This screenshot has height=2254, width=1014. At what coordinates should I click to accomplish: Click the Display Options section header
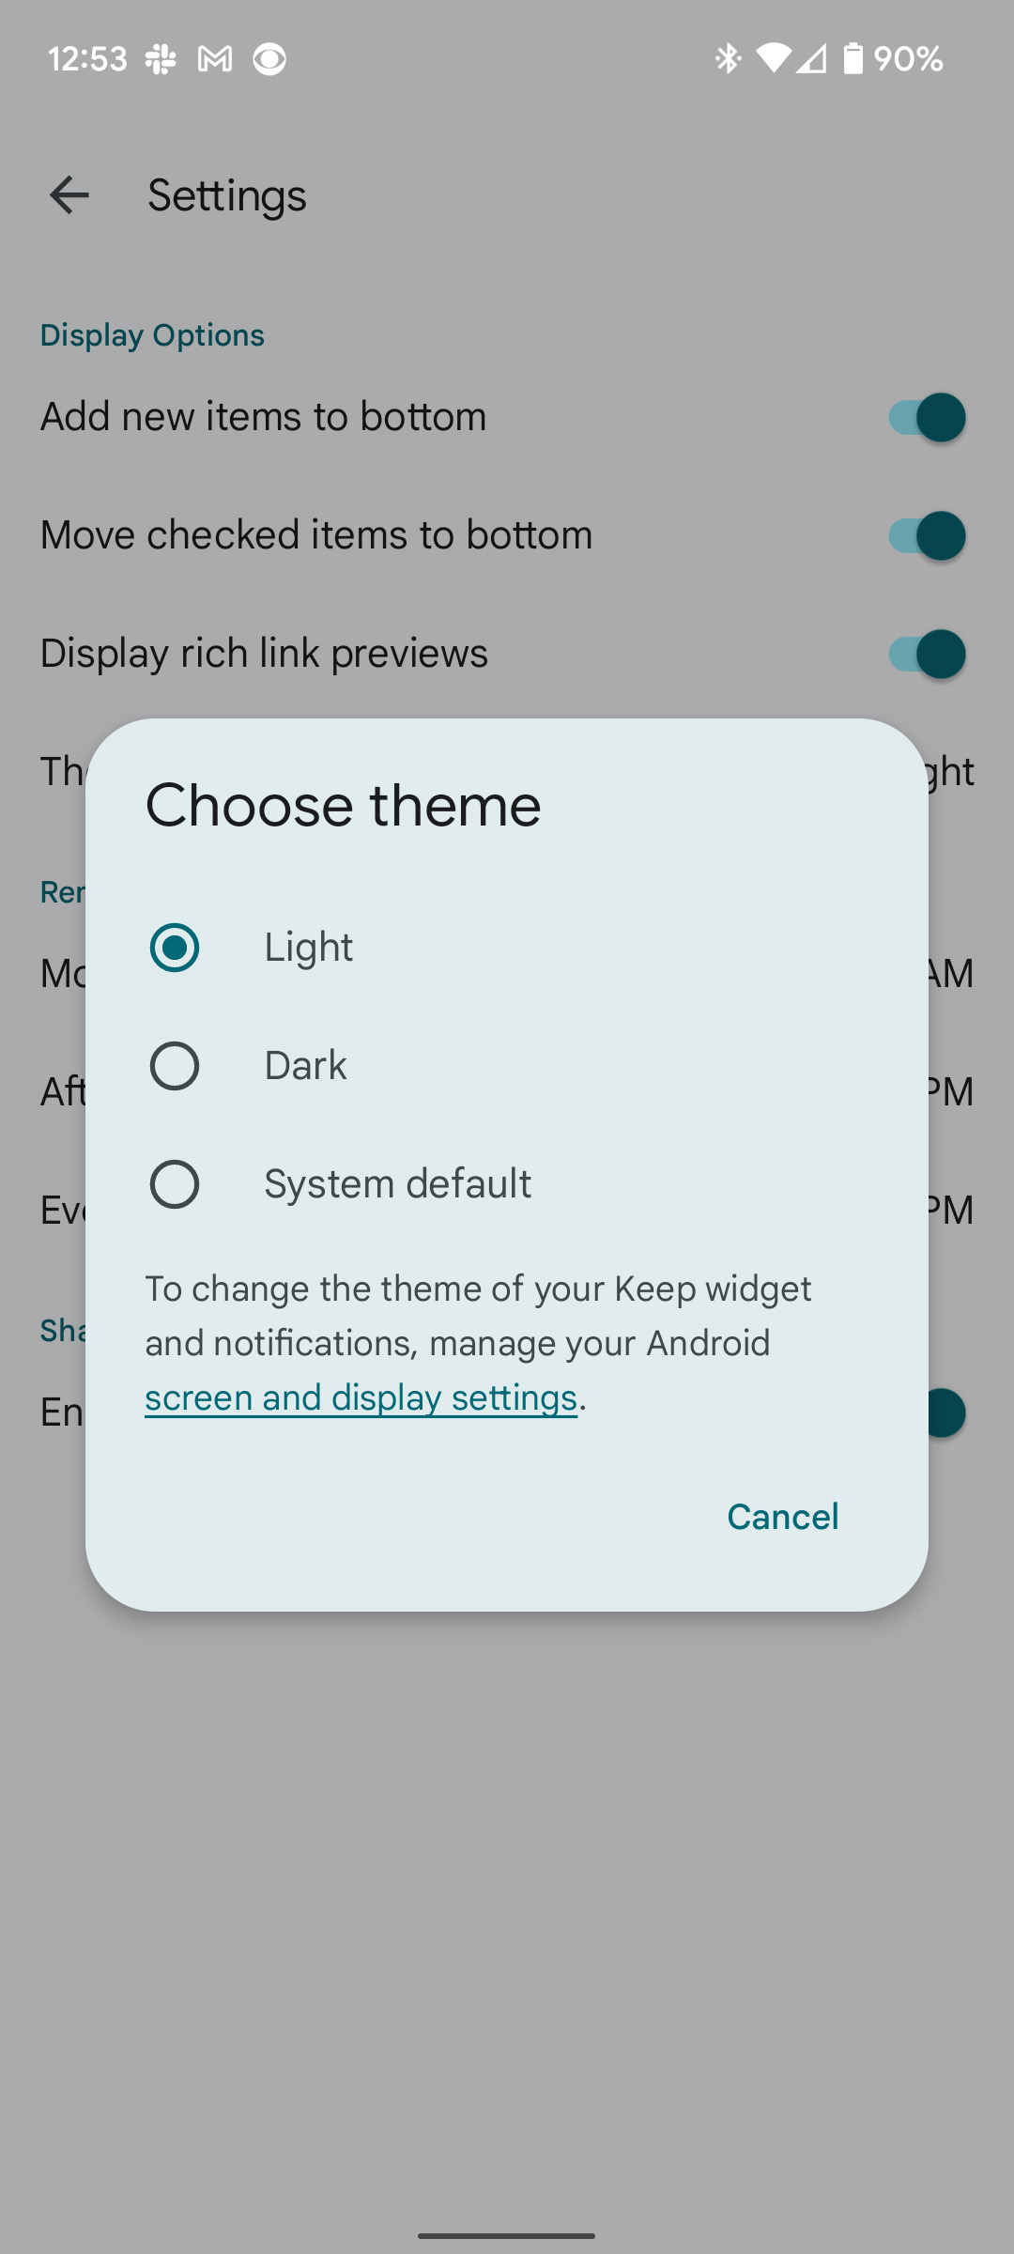pyautogui.click(x=152, y=335)
